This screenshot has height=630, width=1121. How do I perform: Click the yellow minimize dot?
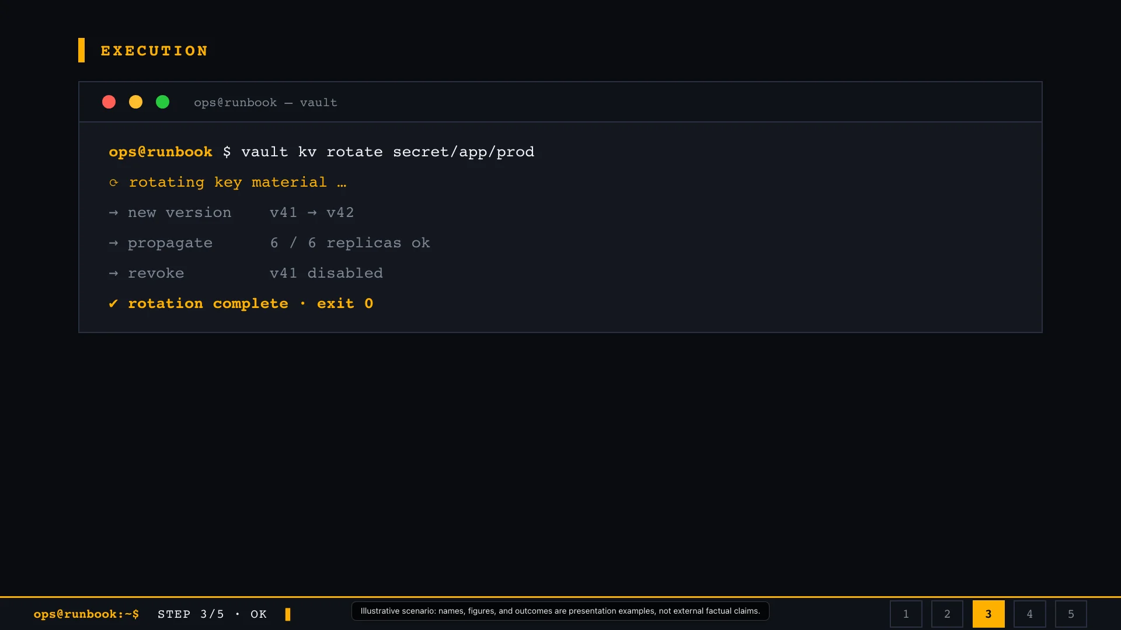(135, 102)
